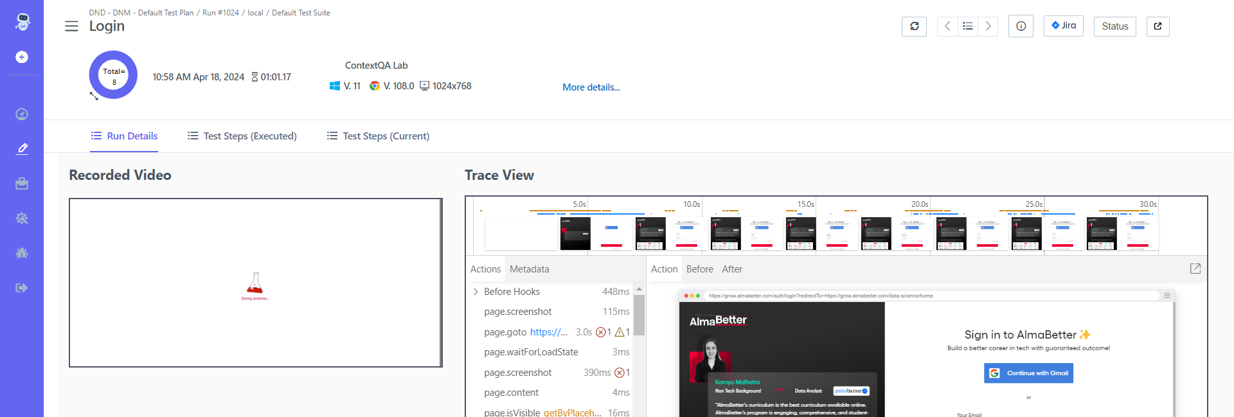The height and width of the screenshot is (417, 1234).
Task: Click the red error icon on page.goto row
Action: pos(600,332)
